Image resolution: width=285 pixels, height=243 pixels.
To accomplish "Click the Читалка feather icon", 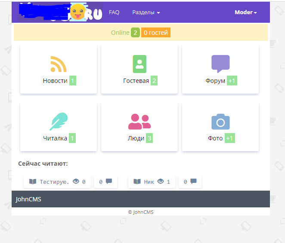I will pyautogui.click(x=59, y=121).
